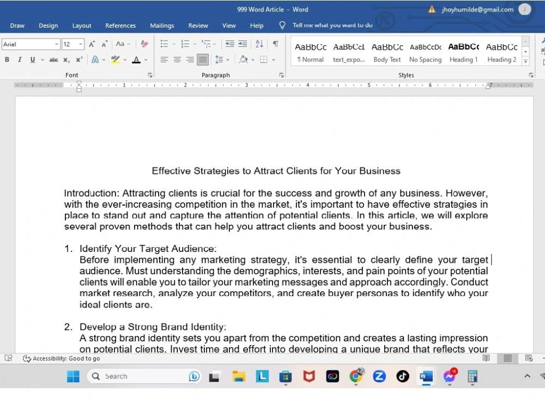Viewport: 545px width, 409px height.
Task: Apply the font color swatch
Action: point(136,60)
